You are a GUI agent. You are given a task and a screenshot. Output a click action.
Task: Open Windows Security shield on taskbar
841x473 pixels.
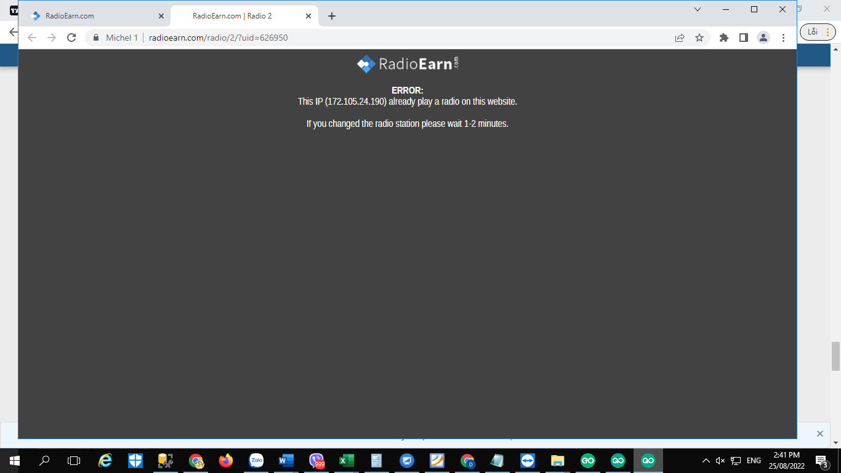pos(135,461)
